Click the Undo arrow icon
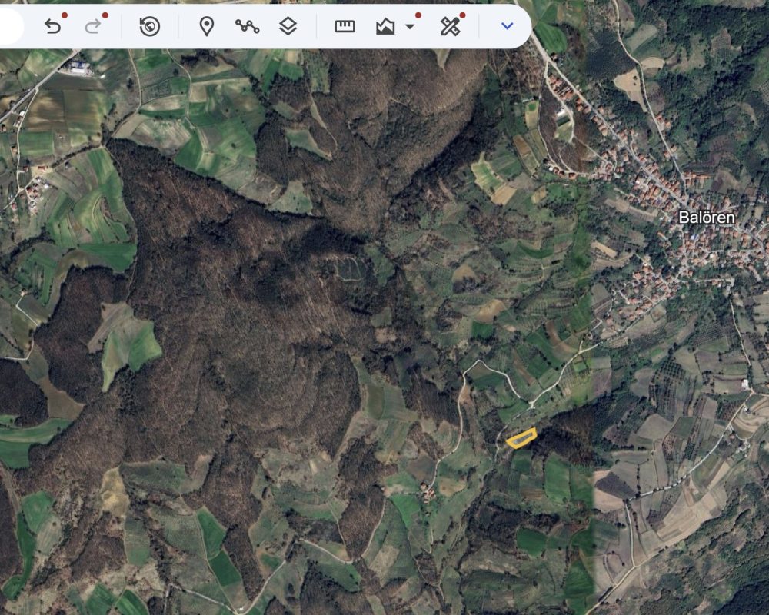This screenshot has width=769, height=615. click(52, 26)
